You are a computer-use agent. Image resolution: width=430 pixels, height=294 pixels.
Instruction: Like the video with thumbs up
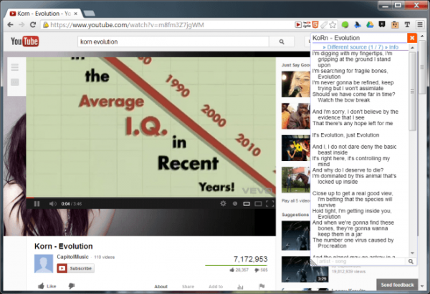pos(47,286)
